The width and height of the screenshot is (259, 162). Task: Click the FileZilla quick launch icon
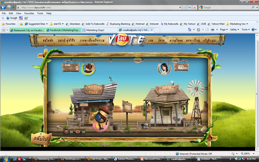[19, 159]
